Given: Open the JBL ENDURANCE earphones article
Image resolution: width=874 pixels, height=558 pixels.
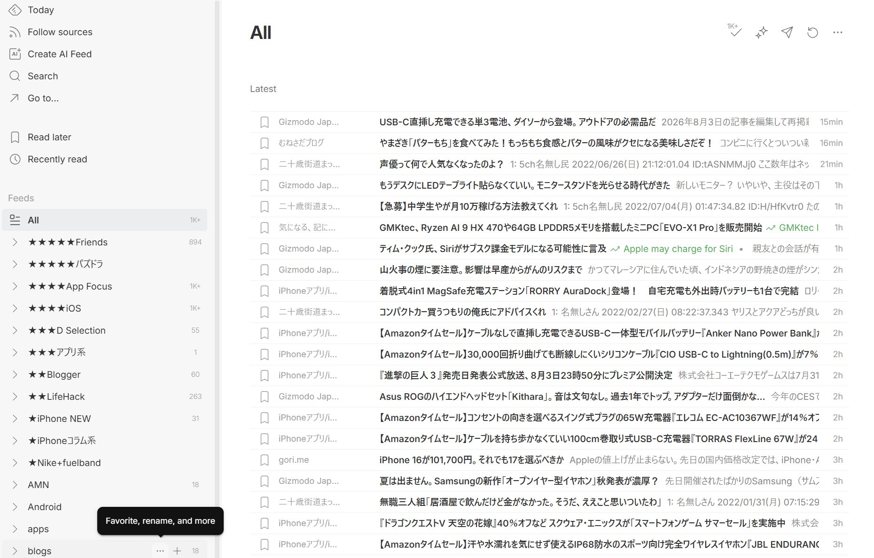Looking at the screenshot, I should tap(599, 544).
